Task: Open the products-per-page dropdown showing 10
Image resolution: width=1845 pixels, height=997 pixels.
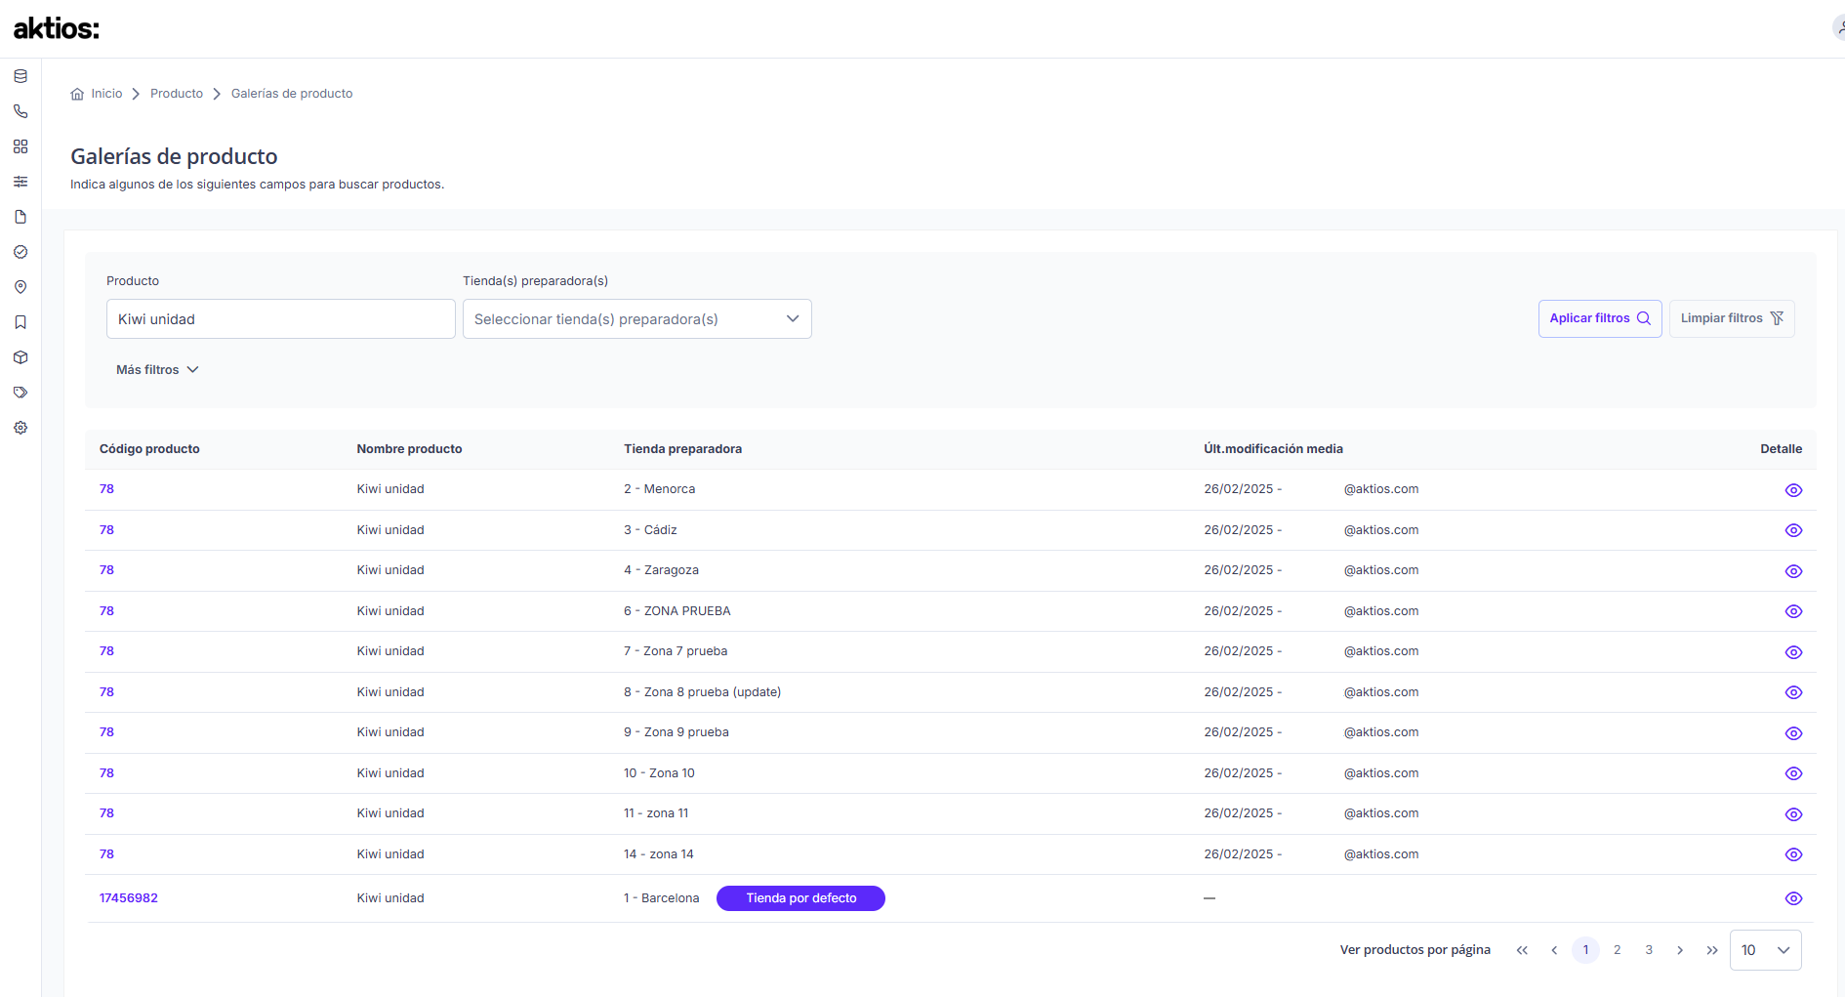Action: 1765,950
